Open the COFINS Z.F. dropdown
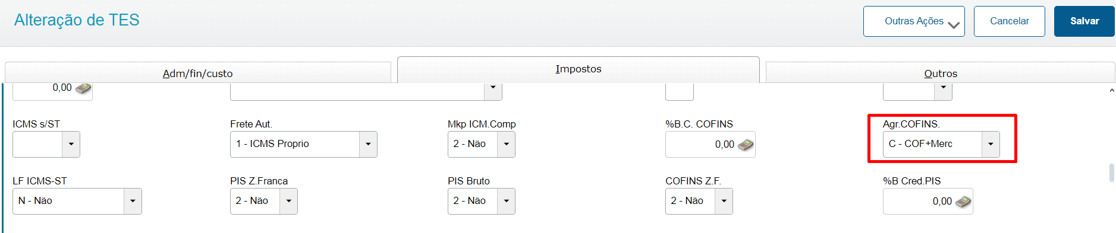The height and width of the screenshot is (233, 1116). pyautogui.click(x=724, y=201)
